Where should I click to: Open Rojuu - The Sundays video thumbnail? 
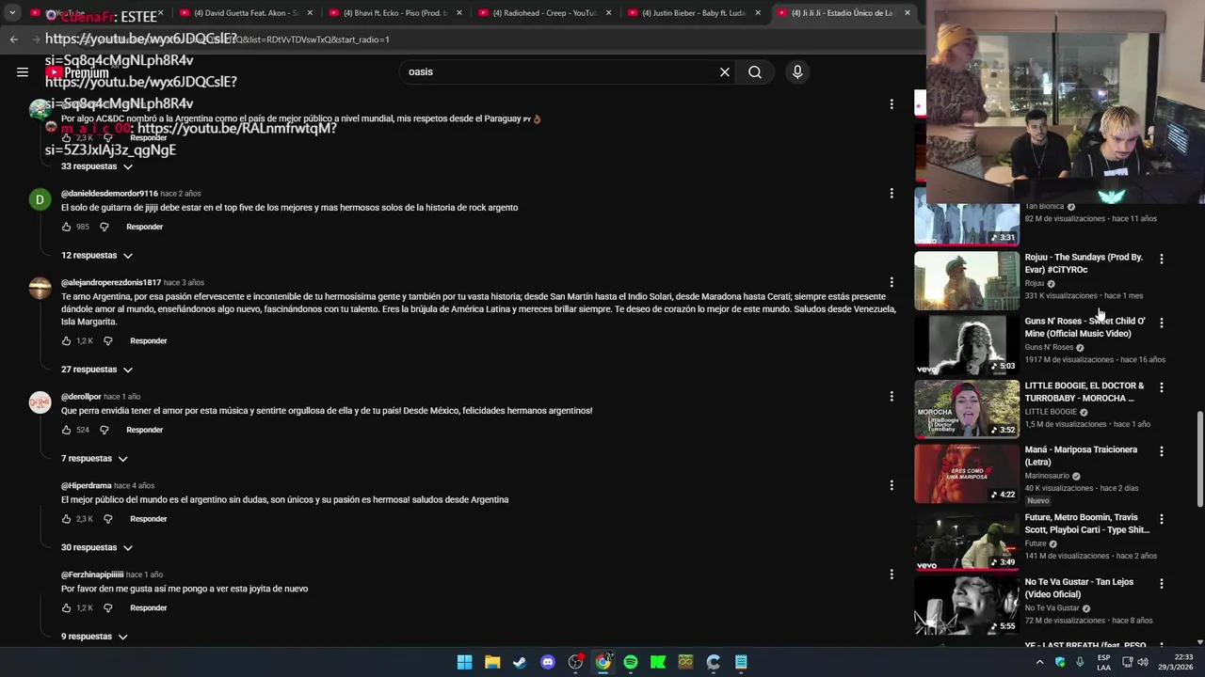967,280
